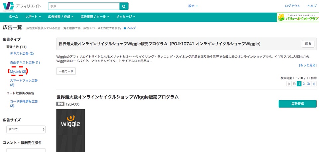
Task: Click the アフィリエイト header text
Action: pos(29,6)
